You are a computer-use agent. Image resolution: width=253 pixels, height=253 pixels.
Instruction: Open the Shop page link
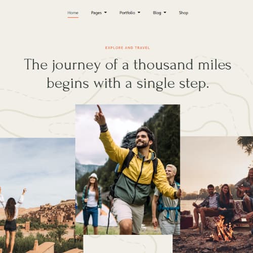[183, 13]
